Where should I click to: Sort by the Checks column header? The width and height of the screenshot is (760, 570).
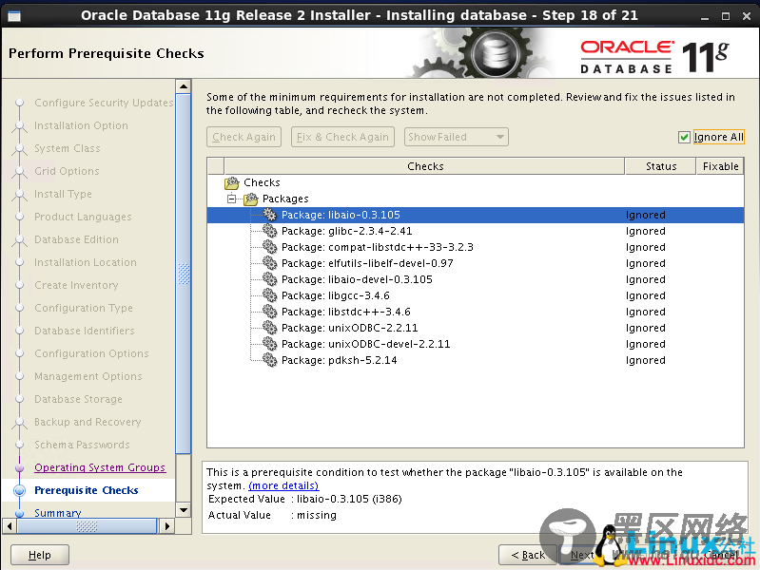tap(424, 166)
